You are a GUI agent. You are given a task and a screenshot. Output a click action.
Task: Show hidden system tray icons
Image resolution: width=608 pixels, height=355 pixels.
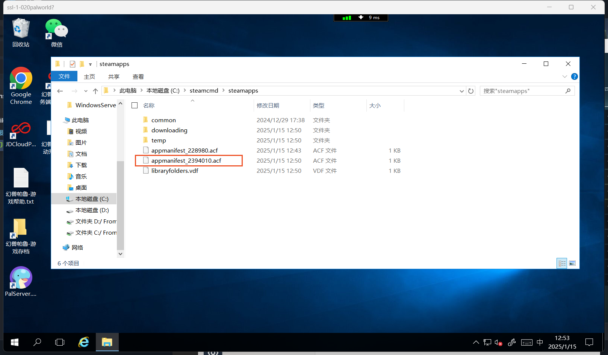[x=476, y=342]
